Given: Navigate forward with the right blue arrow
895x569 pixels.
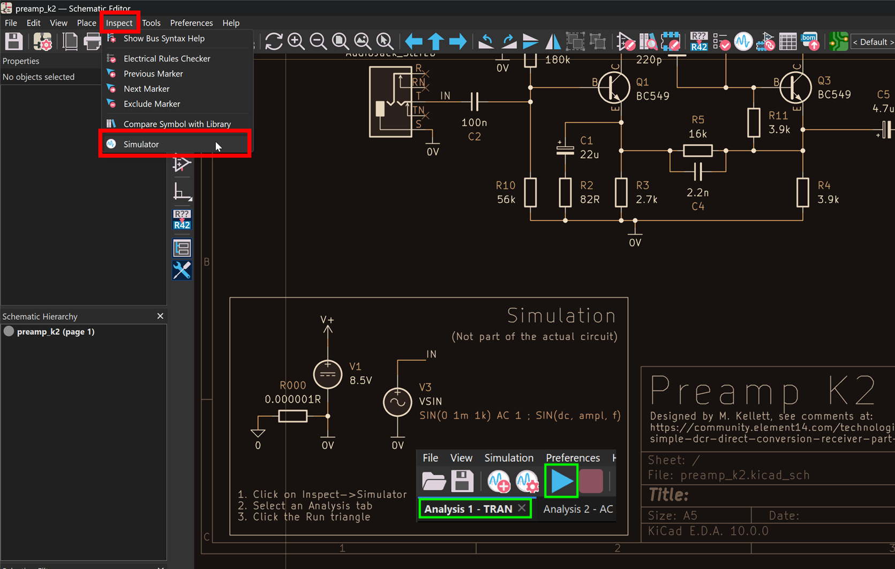Looking at the screenshot, I should tap(458, 41).
